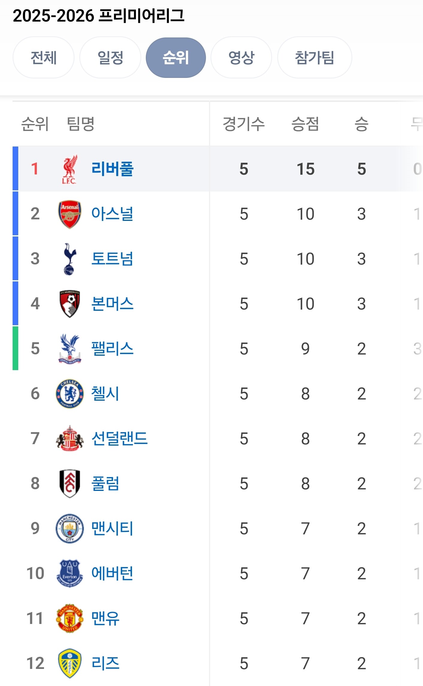Tap the Crystal Palace eagle crest
This screenshot has height=686, width=423.
(x=69, y=349)
